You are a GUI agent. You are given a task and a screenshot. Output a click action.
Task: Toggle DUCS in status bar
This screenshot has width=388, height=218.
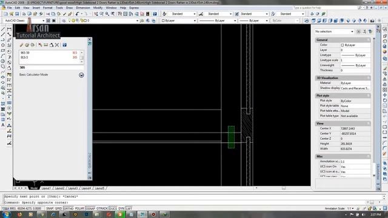[113, 208]
